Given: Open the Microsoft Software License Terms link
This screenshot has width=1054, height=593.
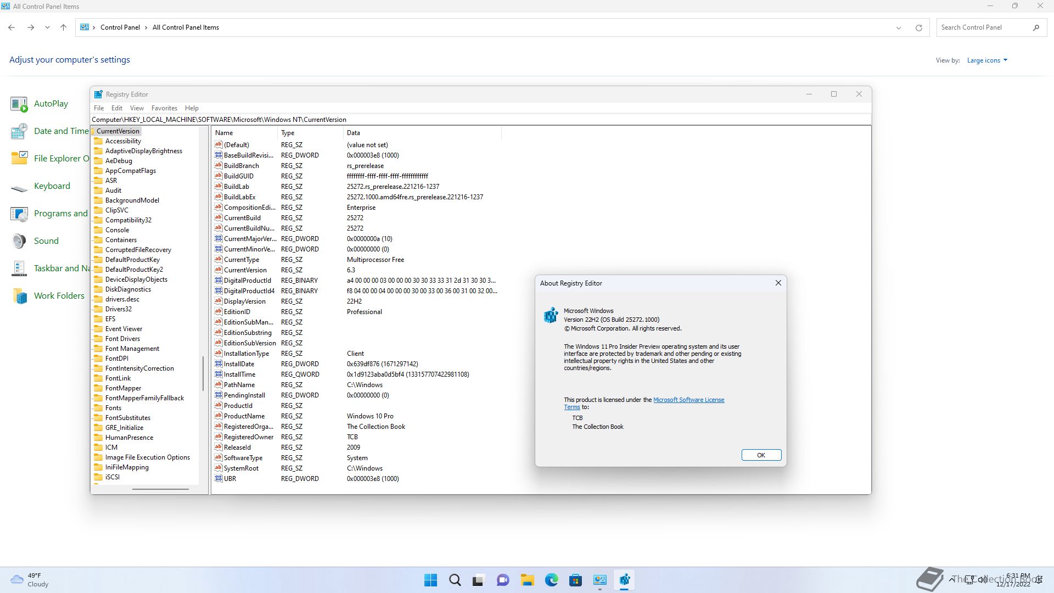Looking at the screenshot, I should [x=688, y=400].
